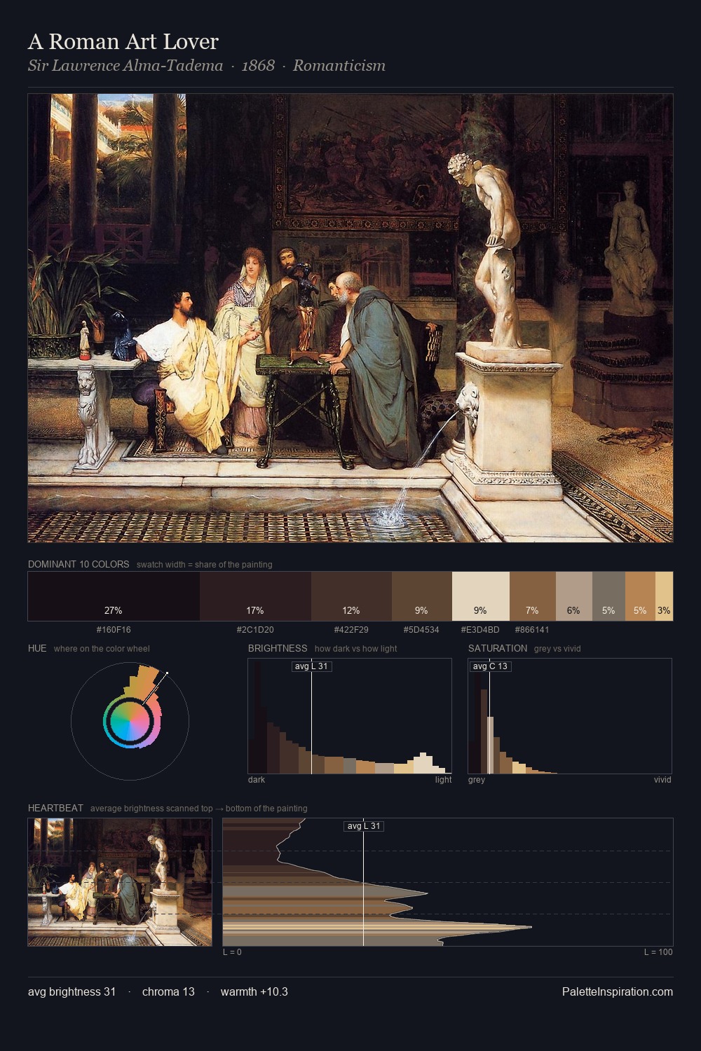Click the 'L = 100' axis label
Image resolution: width=701 pixels, height=1051 pixels.
[658, 952]
